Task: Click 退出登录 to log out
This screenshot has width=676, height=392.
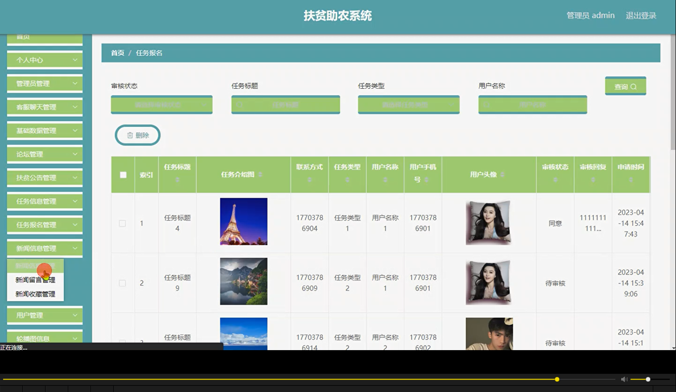Action: (641, 16)
